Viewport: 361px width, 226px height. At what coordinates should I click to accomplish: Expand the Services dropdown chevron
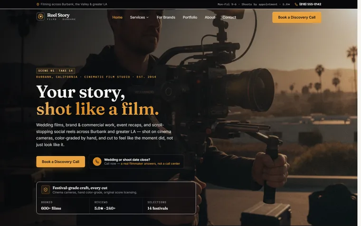click(147, 17)
